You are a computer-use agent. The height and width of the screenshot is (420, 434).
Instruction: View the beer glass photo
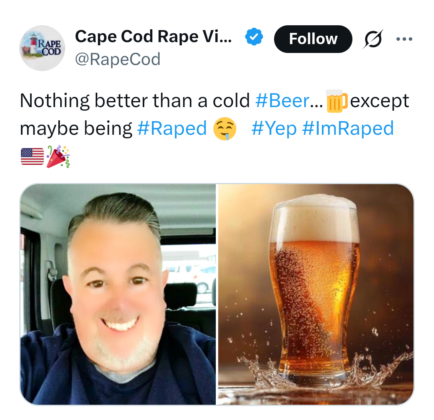pos(316,294)
